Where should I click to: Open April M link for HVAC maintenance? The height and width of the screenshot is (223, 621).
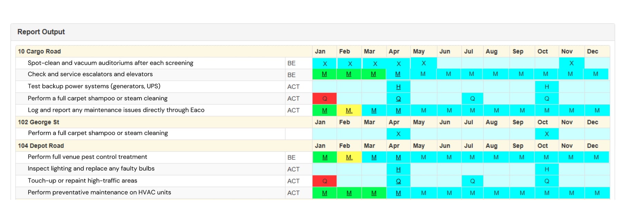(398, 193)
